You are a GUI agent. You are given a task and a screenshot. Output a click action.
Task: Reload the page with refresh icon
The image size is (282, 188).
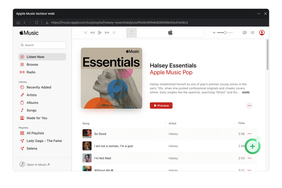(x=37, y=22)
